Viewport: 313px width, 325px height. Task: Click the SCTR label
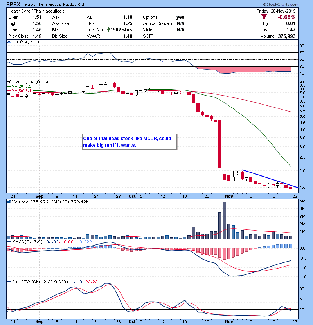pos(149,36)
